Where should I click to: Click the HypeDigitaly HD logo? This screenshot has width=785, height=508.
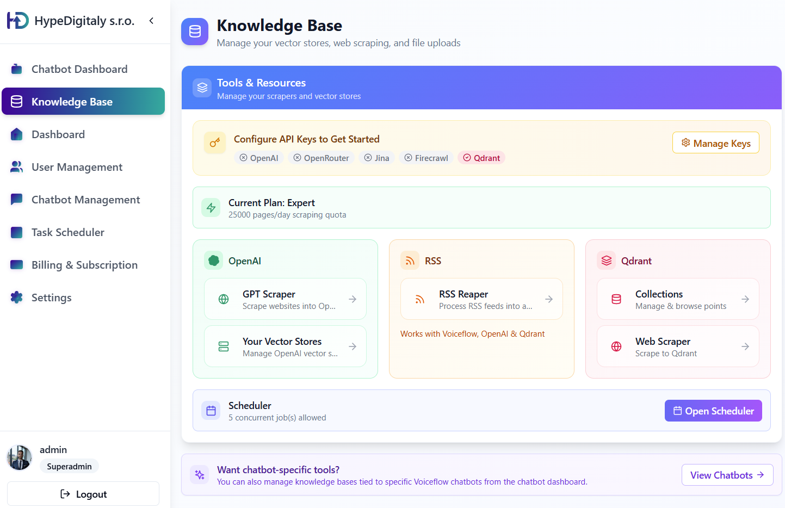18,20
